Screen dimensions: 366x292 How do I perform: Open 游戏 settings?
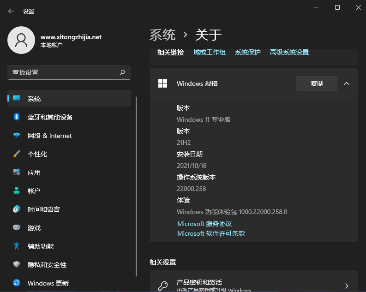(69, 227)
